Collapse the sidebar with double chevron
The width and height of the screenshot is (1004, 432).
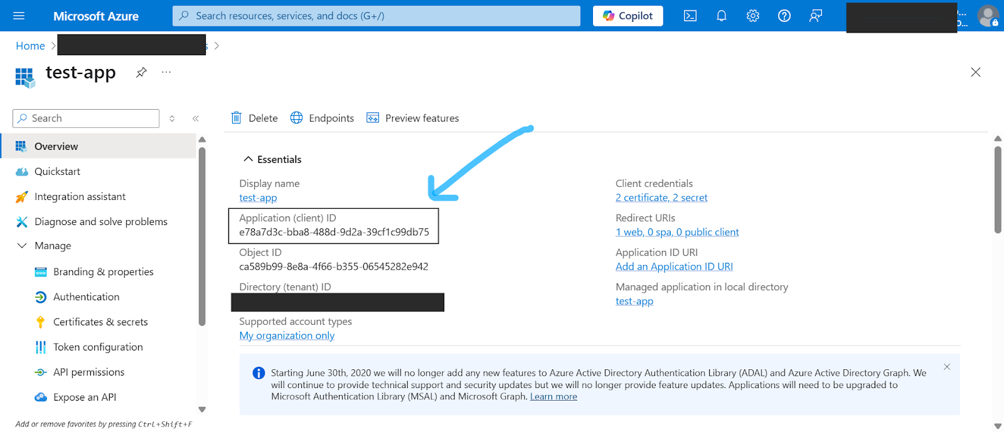196,119
